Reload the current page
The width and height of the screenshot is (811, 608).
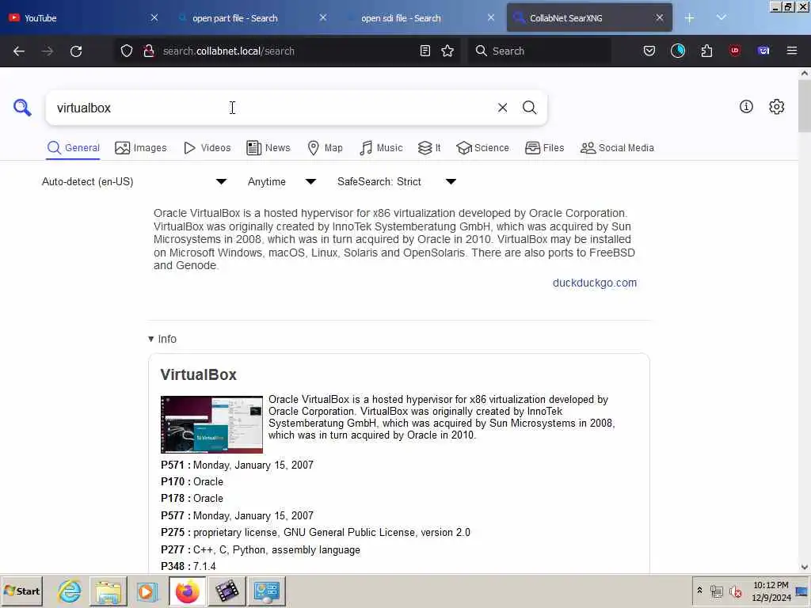click(x=76, y=51)
